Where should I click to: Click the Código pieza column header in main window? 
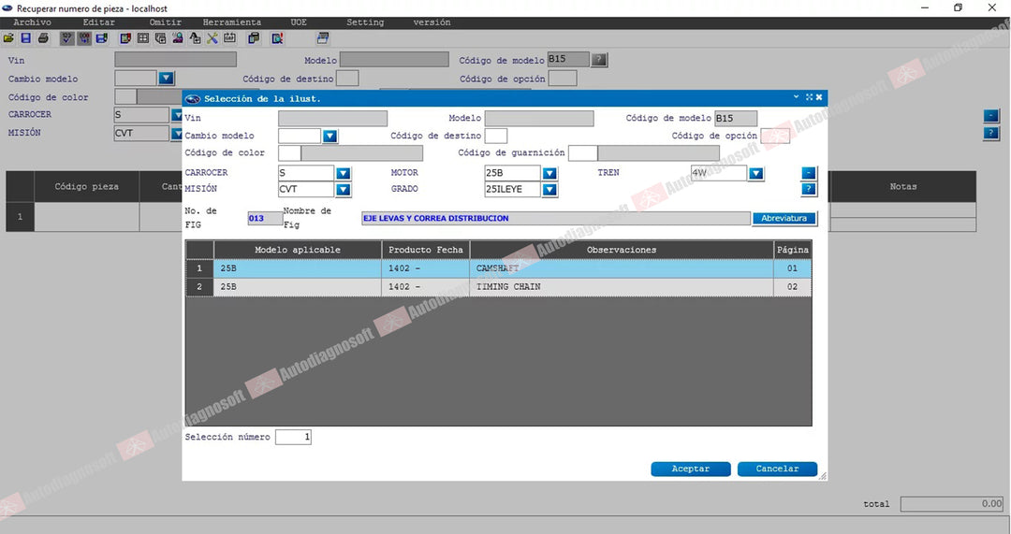[x=86, y=187]
